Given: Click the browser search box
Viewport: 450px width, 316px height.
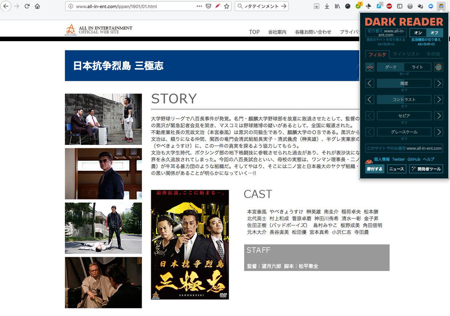Looking at the screenshot, I should (261, 6).
